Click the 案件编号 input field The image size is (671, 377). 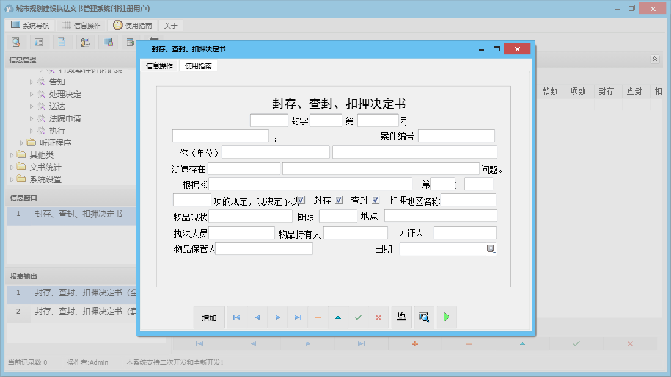(456, 136)
